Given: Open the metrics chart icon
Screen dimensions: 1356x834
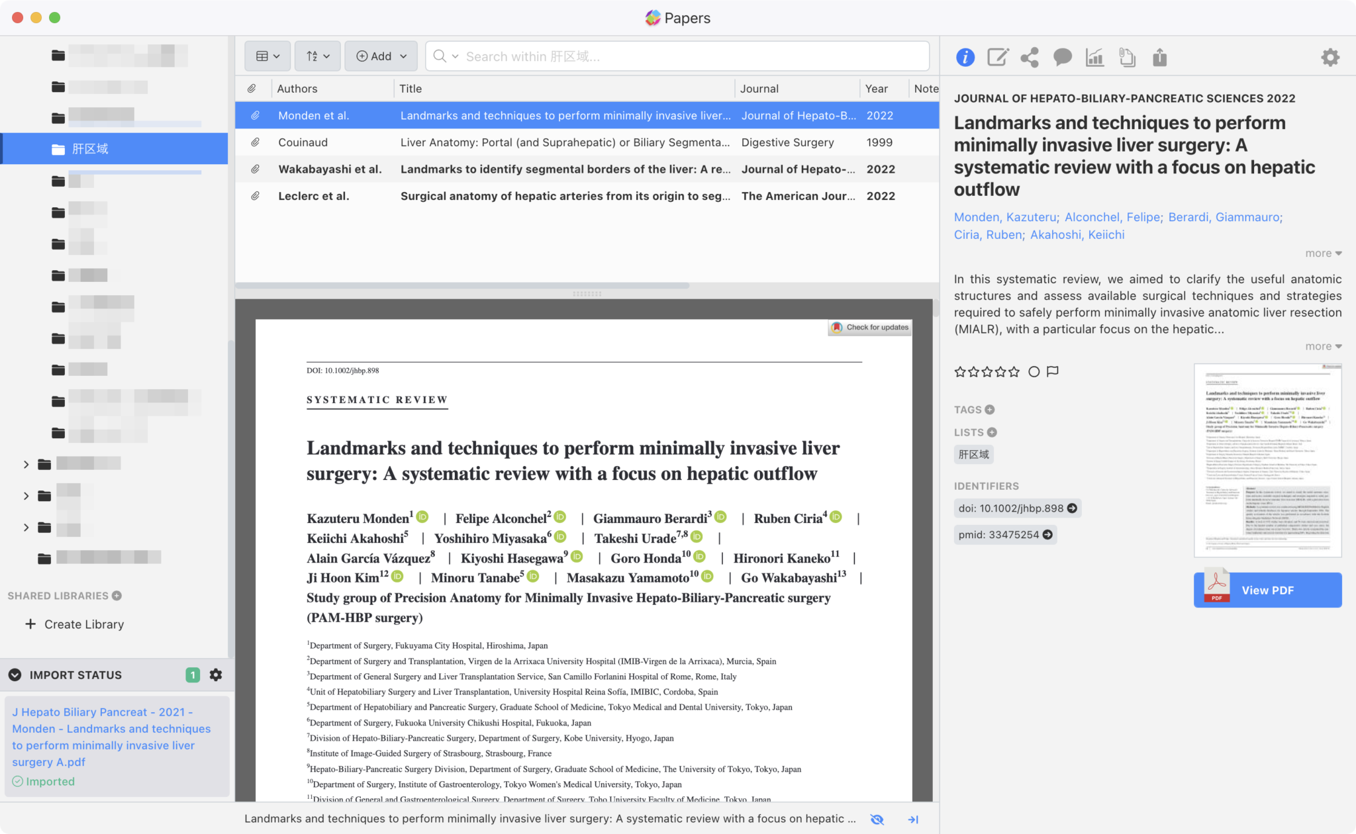Looking at the screenshot, I should pyautogui.click(x=1094, y=58).
